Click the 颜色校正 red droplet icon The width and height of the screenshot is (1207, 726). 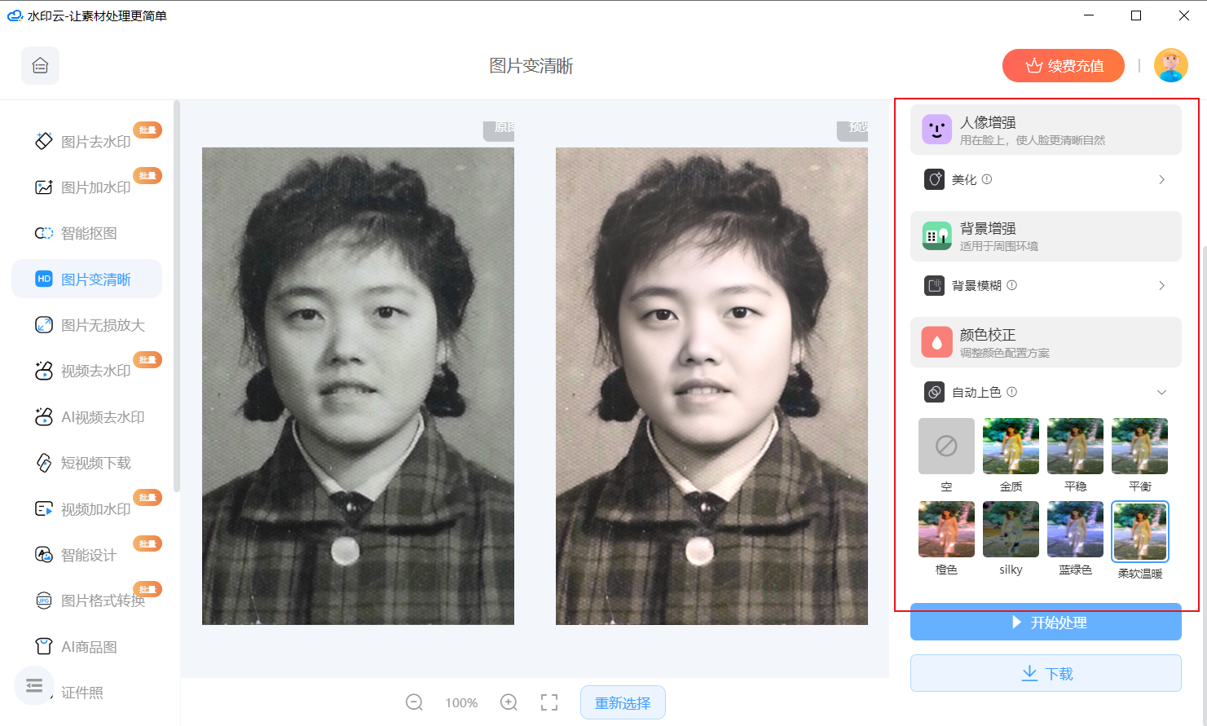936,342
